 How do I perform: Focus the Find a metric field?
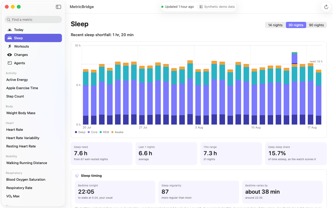[33, 19]
